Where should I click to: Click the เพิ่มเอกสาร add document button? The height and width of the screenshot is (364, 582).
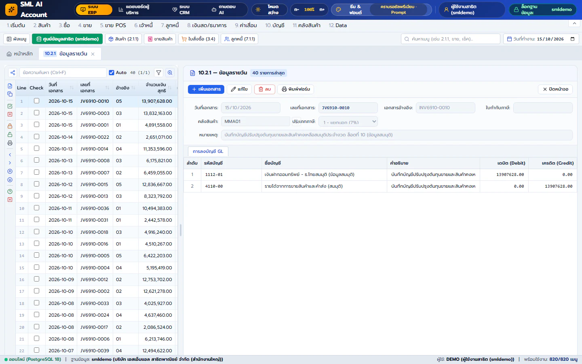(206, 89)
